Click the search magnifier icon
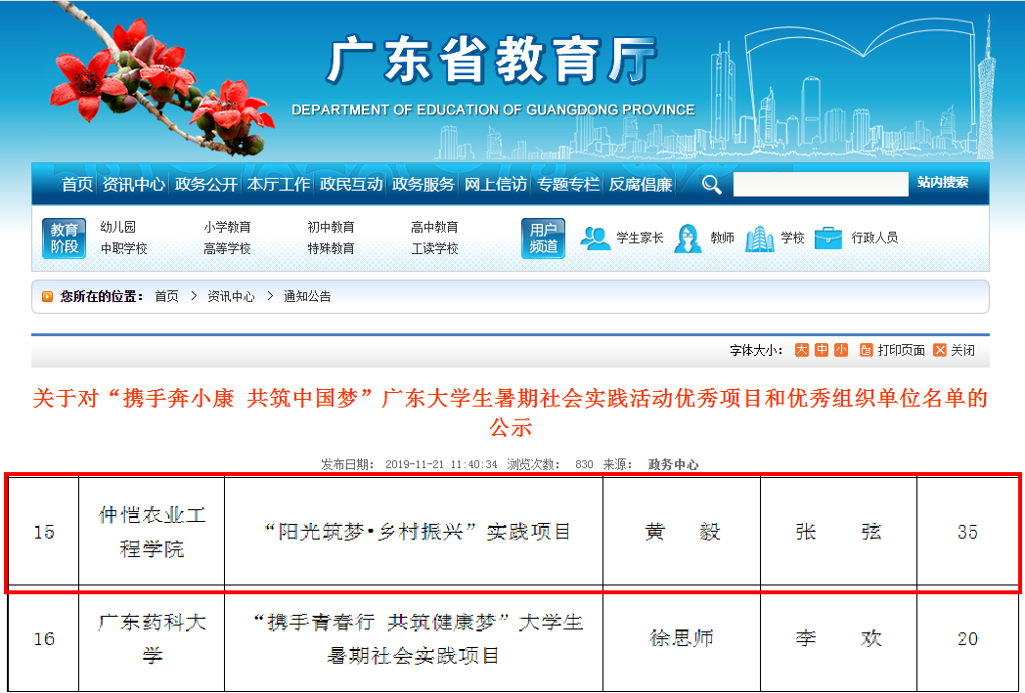This screenshot has width=1025, height=693. [711, 184]
